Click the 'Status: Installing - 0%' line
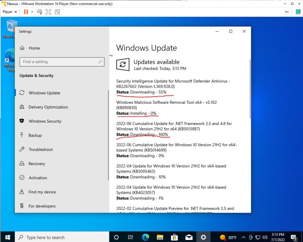 tap(136, 113)
